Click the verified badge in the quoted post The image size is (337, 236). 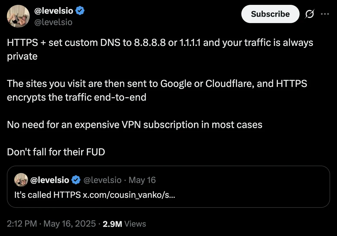(76, 180)
